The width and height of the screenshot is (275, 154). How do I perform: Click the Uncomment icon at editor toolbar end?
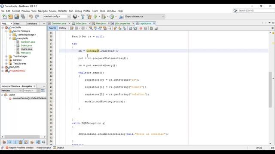point(156,28)
